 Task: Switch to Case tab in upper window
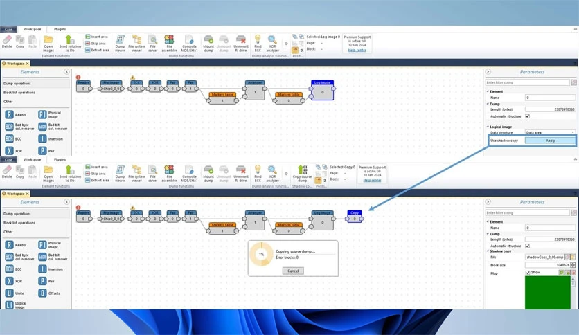(x=8, y=29)
